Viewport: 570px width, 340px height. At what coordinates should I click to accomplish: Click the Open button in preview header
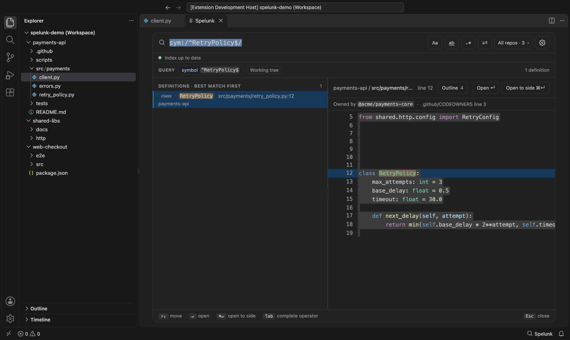tap(486, 88)
